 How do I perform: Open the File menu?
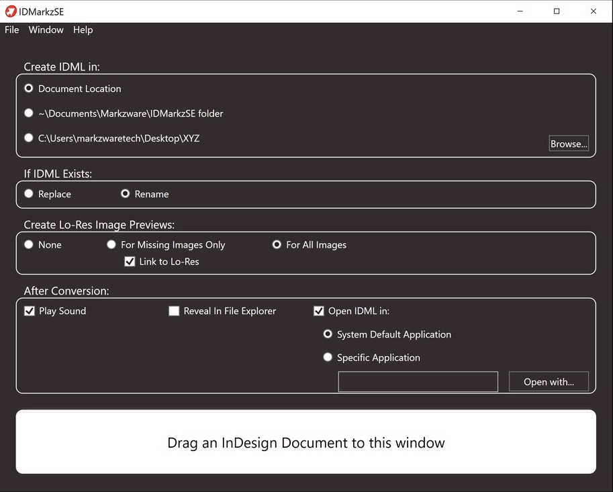11,30
